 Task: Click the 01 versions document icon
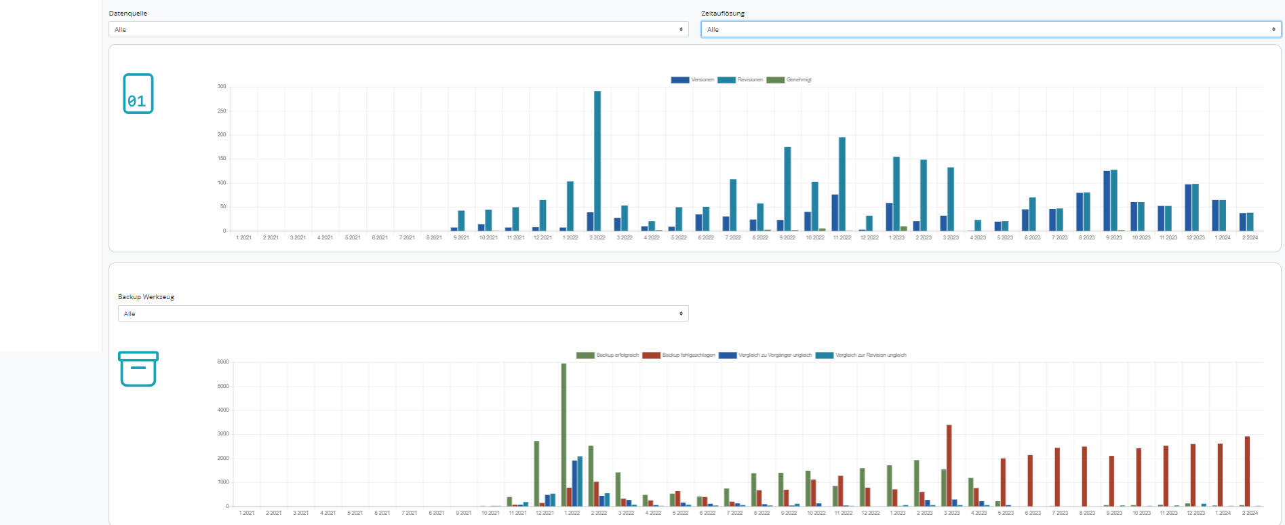pos(138,94)
